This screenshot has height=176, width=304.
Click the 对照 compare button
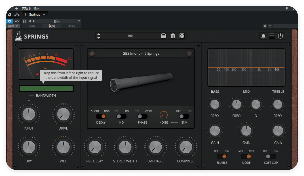click(x=32, y=26)
